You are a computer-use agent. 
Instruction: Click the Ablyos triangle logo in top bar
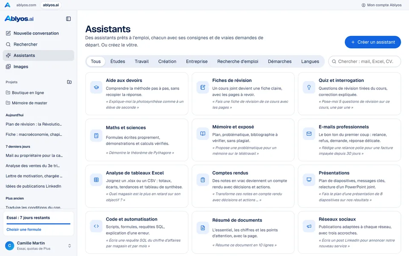click(7, 5)
